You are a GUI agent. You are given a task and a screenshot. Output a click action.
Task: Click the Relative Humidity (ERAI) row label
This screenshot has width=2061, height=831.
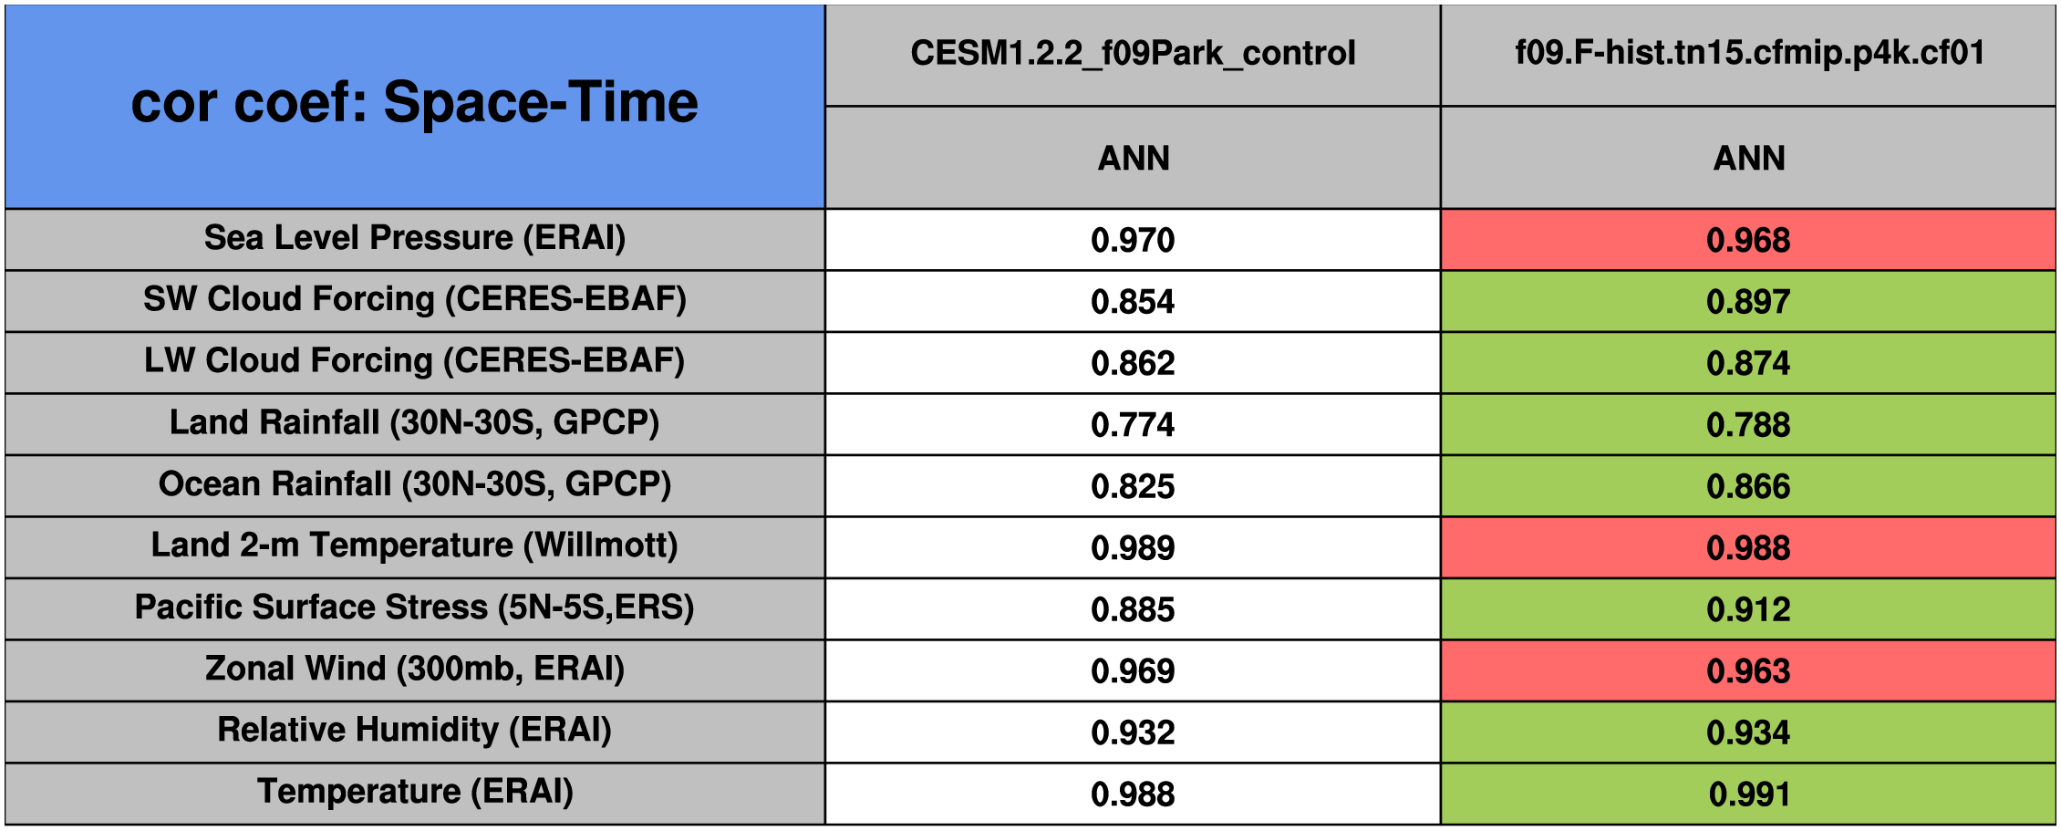point(415,732)
